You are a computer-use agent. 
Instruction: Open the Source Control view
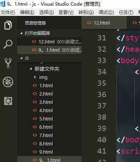pos(8,63)
